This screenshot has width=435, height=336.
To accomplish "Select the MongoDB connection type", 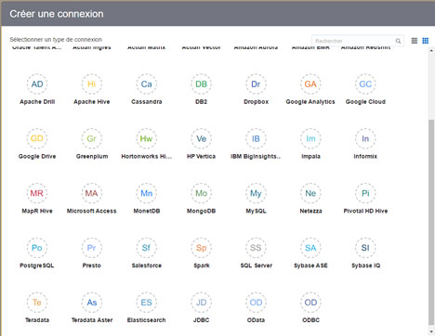I will [202, 193].
